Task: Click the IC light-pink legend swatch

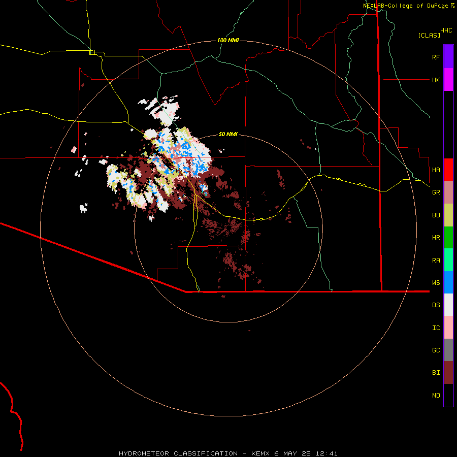Action: point(448,328)
